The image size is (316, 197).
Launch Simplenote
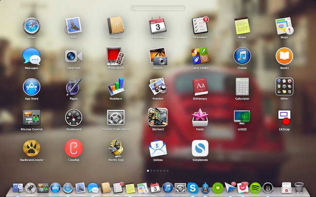pyautogui.click(x=200, y=148)
